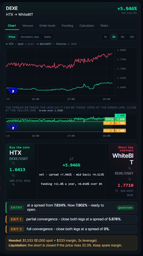
Task: Click the Exit 2 0.00% chart label
Action: point(114,131)
